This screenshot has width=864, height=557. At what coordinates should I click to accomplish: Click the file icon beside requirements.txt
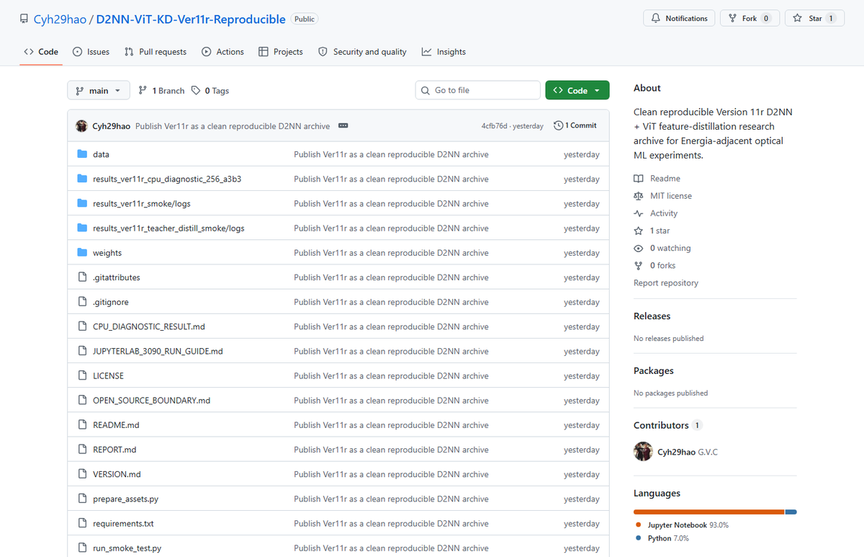pos(82,524)
